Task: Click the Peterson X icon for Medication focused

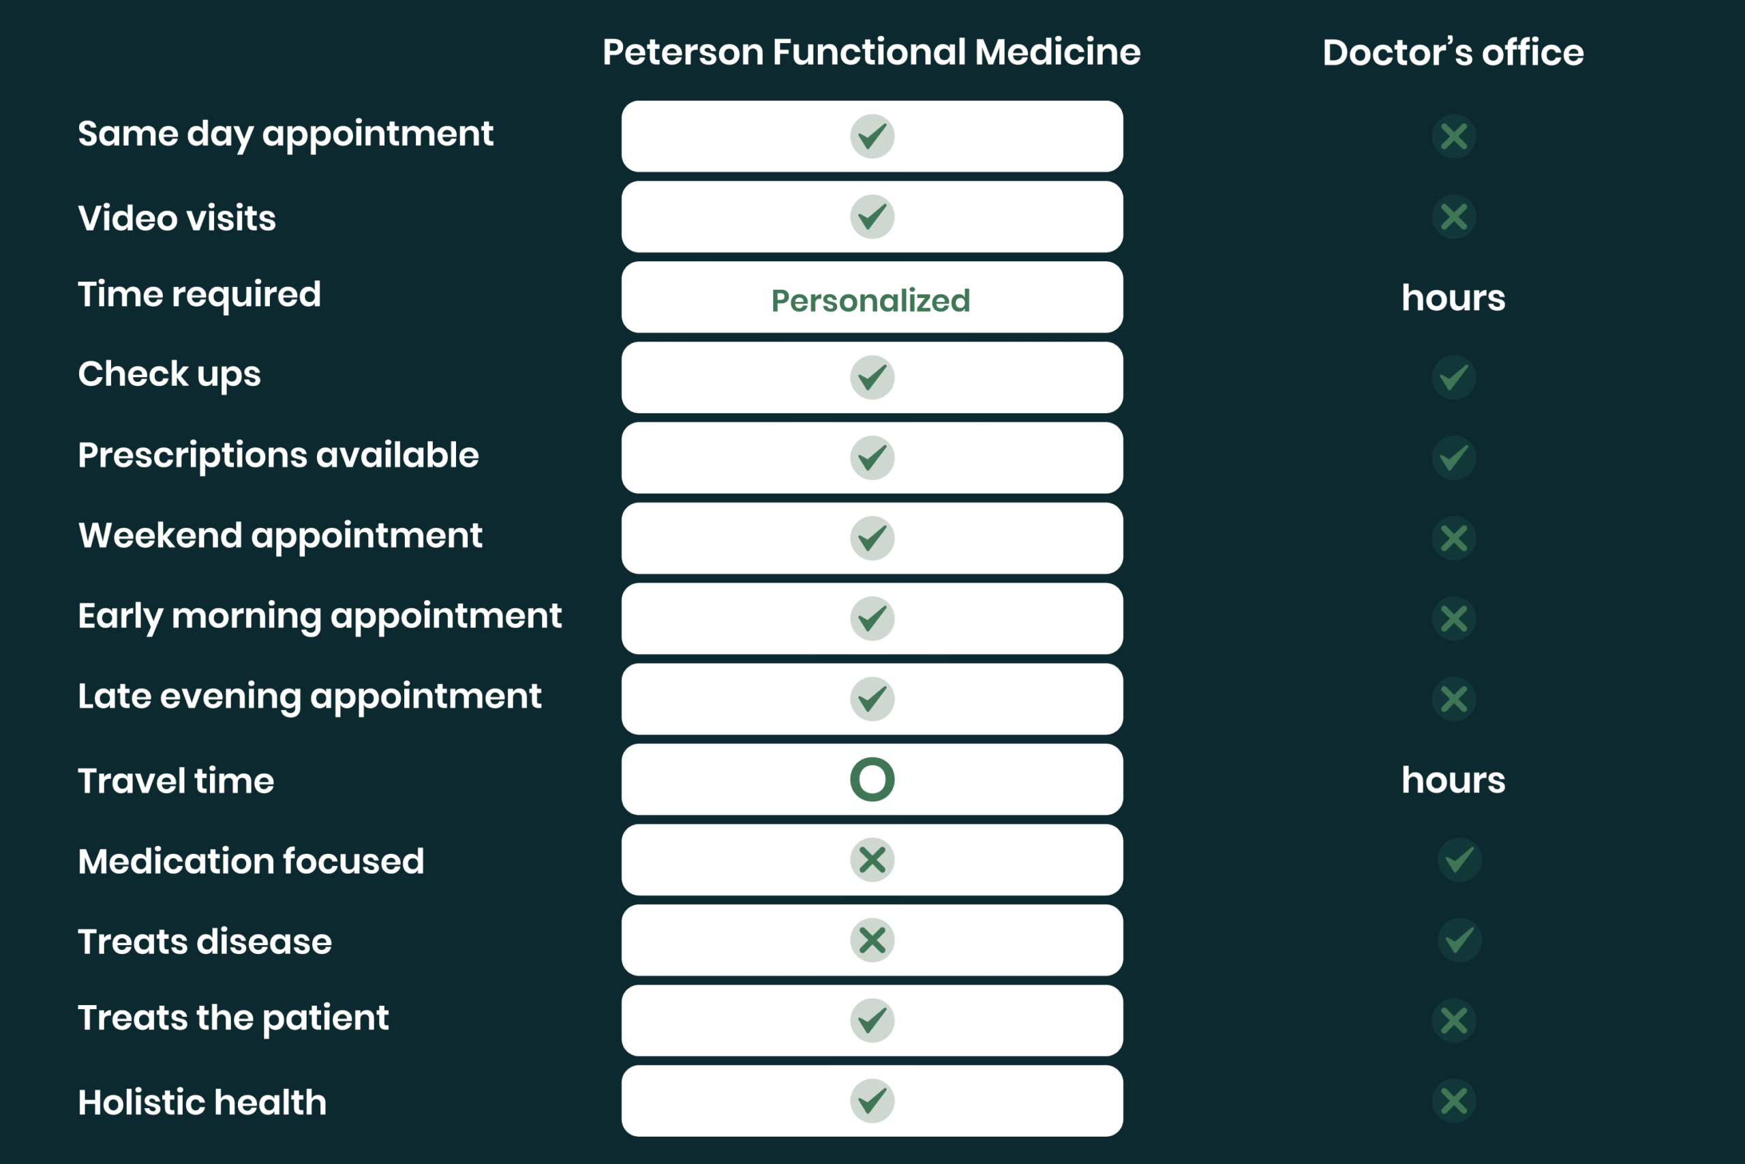Action: pyautogui.click(x=872, y=860)
